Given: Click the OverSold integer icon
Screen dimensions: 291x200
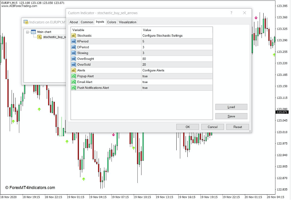Looking at the screenshot, I should click(73, 64).
